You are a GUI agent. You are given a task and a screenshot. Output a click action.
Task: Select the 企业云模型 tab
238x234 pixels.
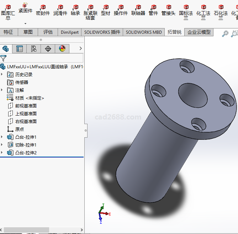(199, 32)
